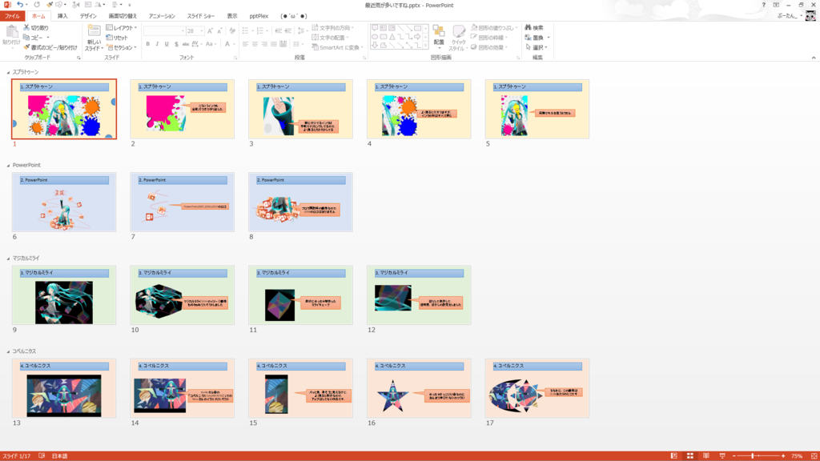Toggle Bold formatting
The height and width of the screenshot is (461, 820).
click(x=148, y=45)
